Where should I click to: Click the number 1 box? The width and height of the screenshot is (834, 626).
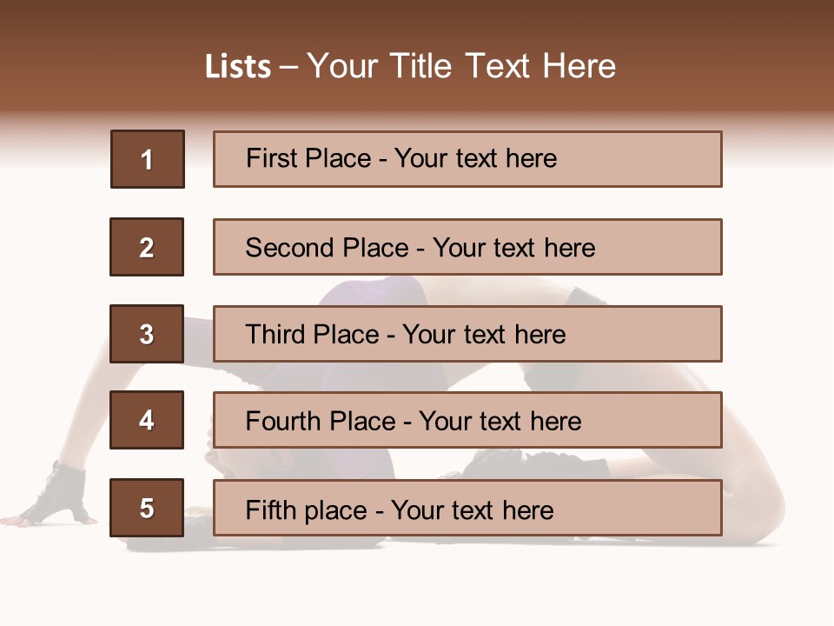click(x=147, y=159)
